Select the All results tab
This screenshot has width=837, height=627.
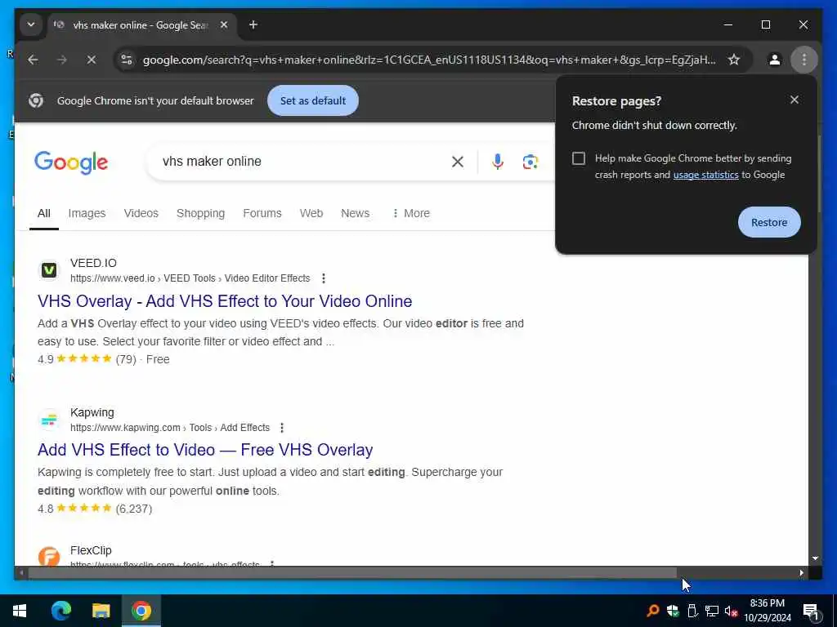point(44,213)
